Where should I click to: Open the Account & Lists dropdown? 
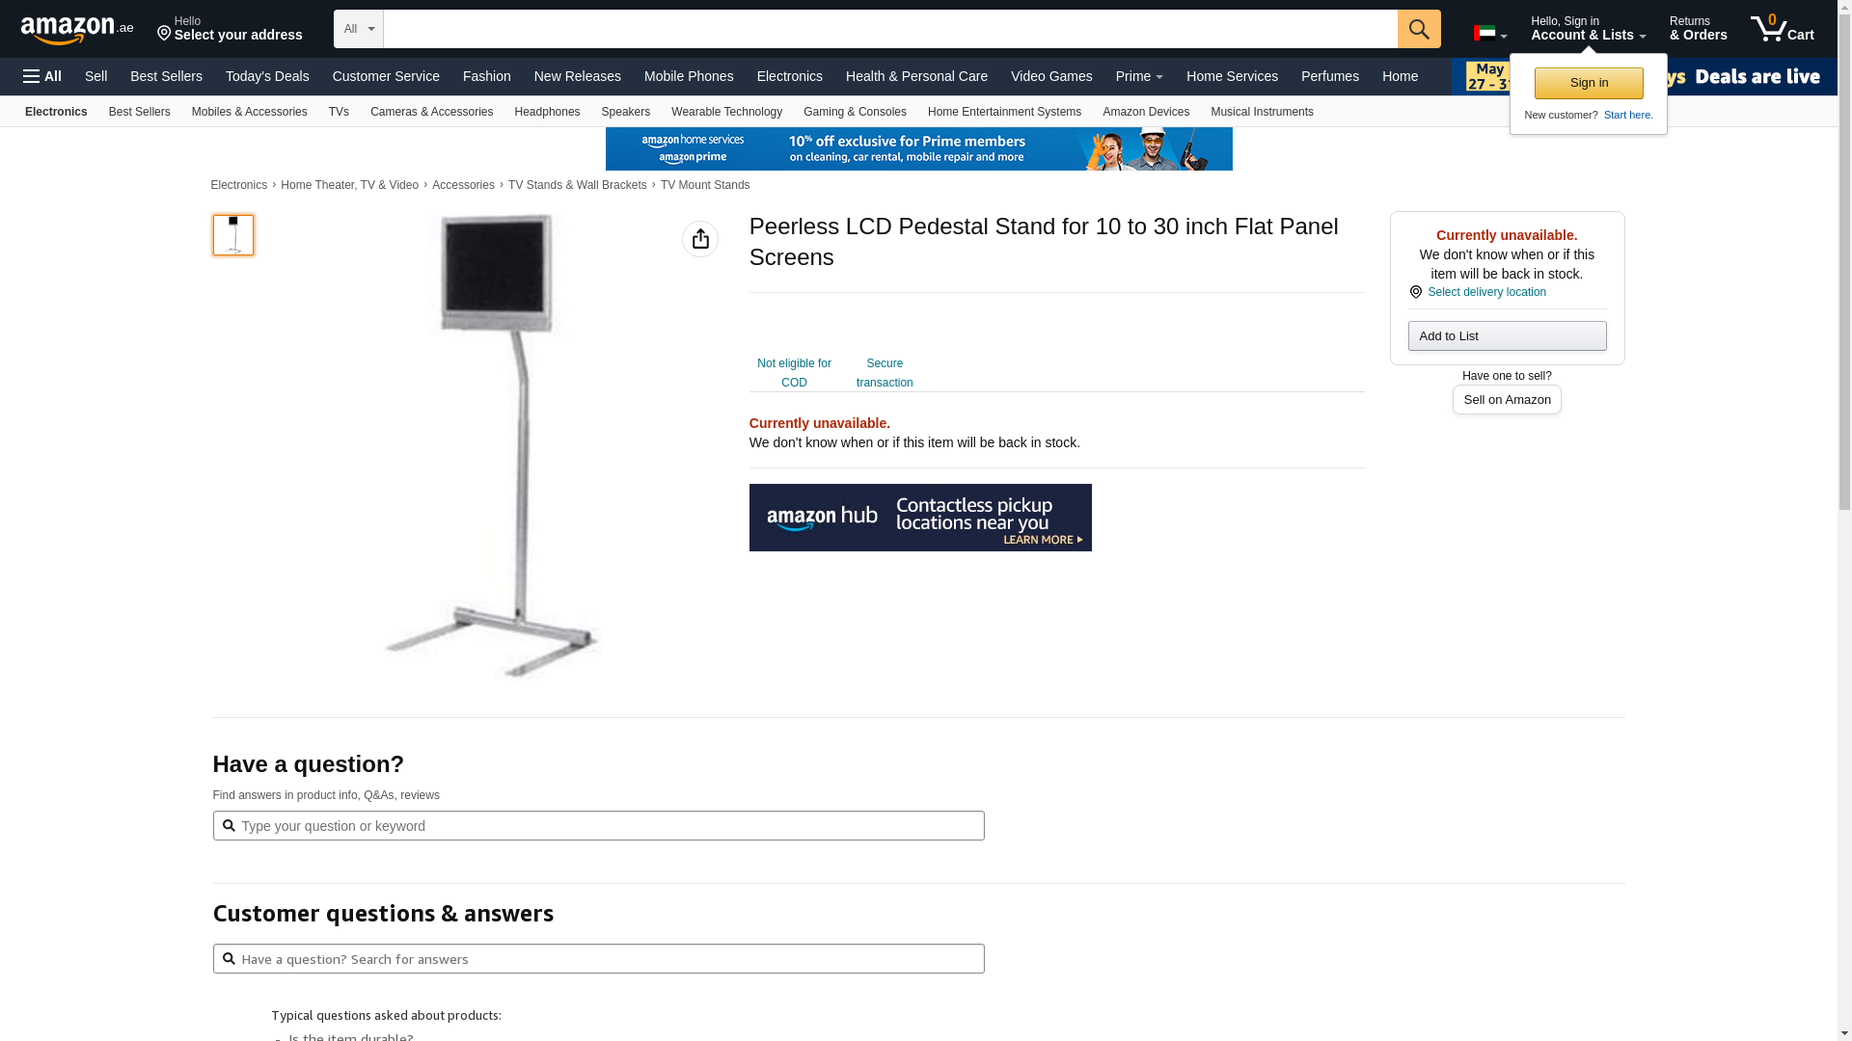[1588, 28]
